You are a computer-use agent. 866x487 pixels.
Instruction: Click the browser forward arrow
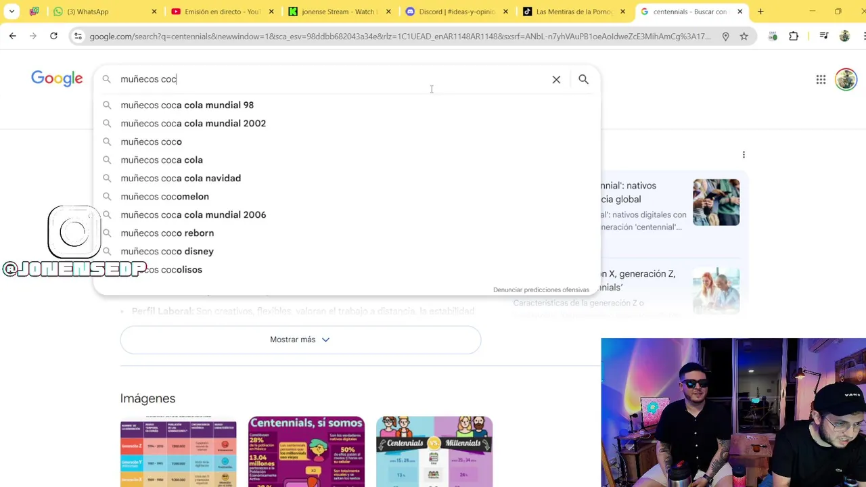(33, 36)
